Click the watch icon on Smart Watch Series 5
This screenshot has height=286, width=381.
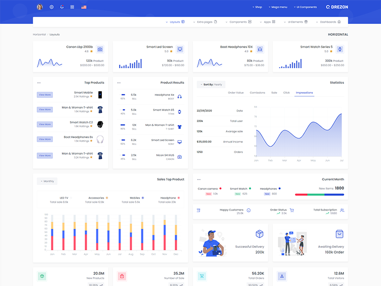(x=340, y=49)
